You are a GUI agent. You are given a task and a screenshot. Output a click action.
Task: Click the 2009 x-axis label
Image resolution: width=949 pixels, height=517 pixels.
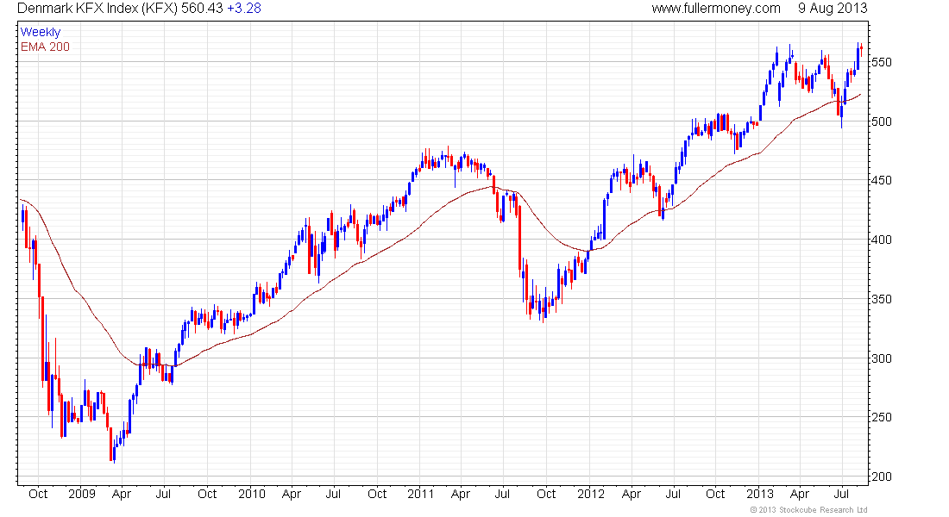pos(82,494)
